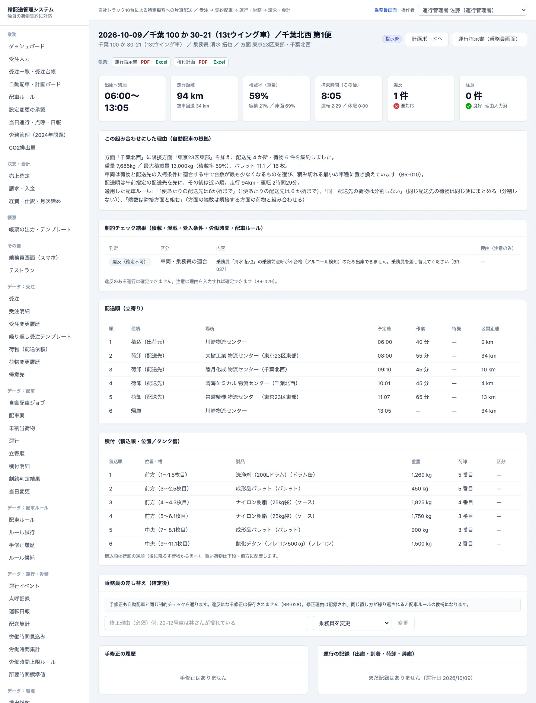Click the green good-status check icon
Screen dimensions: 536x703
point(469,106)
